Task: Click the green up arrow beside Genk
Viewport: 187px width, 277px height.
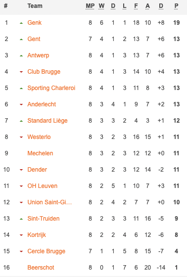Action: [21, 23]
